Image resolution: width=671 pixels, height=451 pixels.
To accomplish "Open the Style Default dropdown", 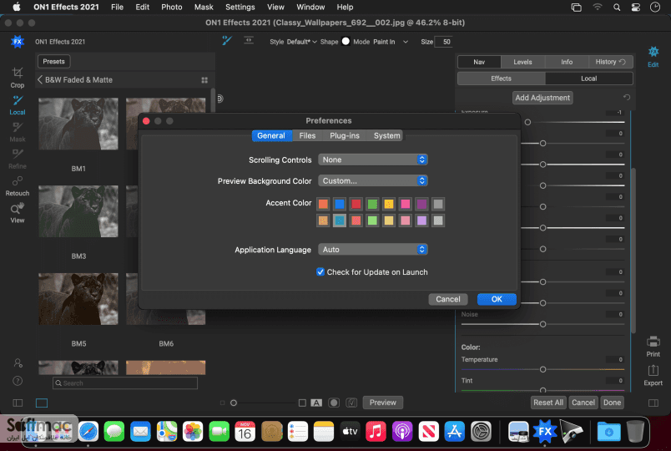I will point(301,42).
